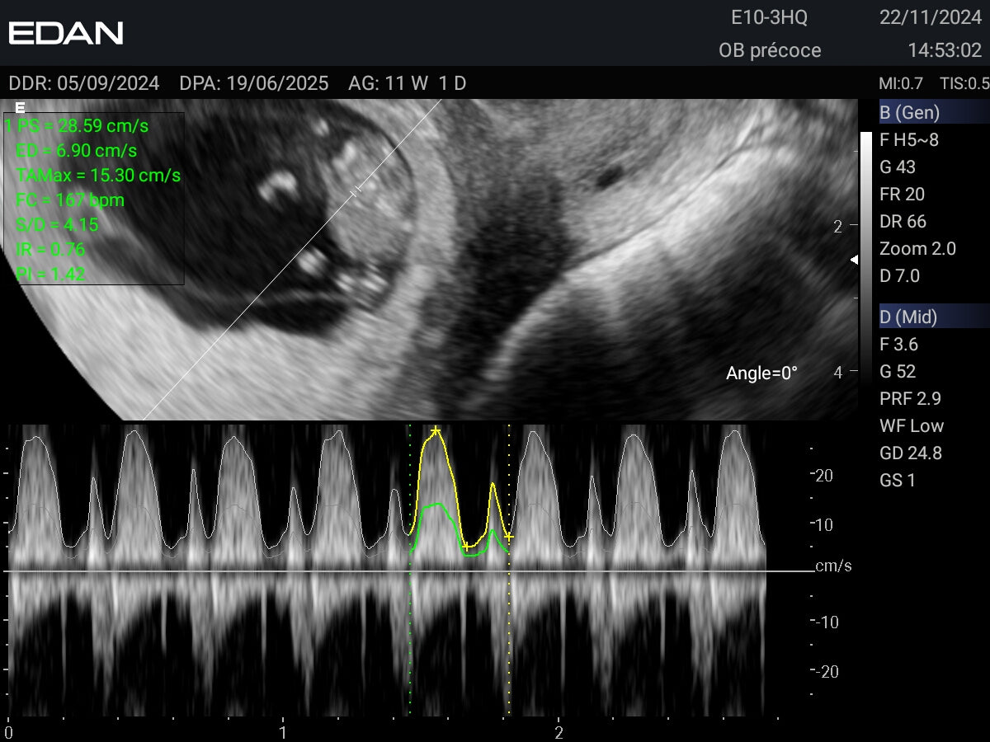Click the E orientation marker on image
This screenshot has height=742, width=990.
click(x=21, y=107)
